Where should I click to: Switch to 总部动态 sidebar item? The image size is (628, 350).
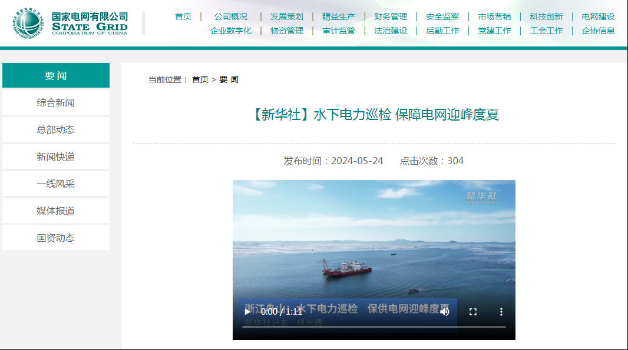click(x=55, y=129)
